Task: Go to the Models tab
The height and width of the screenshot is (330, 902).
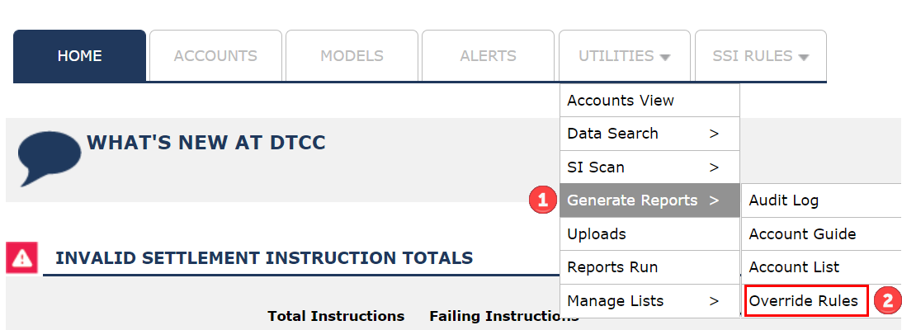Action: 352,56
